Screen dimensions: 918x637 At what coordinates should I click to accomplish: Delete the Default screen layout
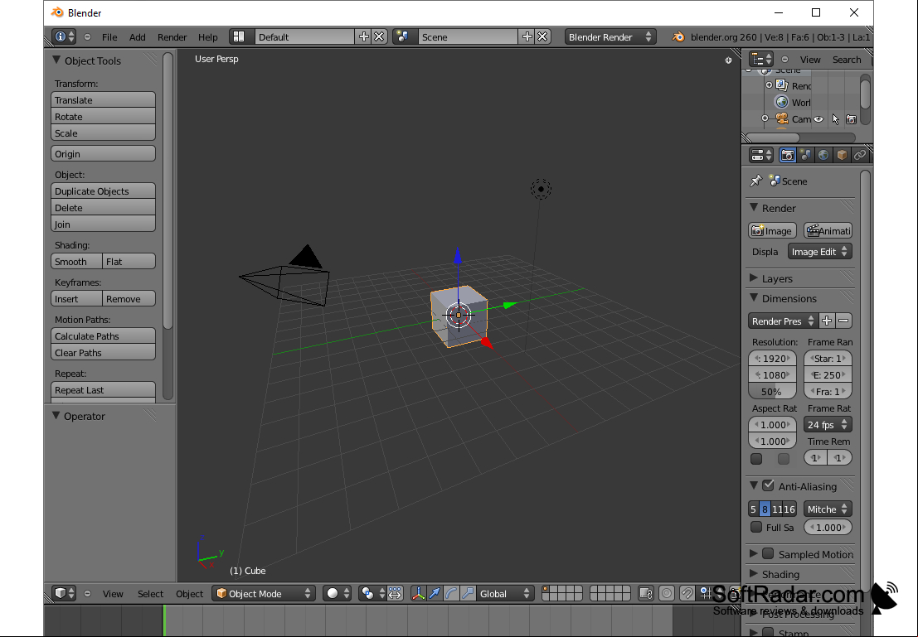[379, 36]
